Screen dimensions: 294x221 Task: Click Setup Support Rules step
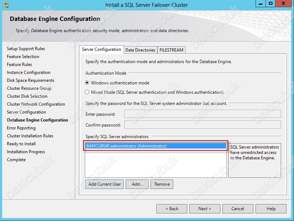pyautogui.click(x=26, y=49)
